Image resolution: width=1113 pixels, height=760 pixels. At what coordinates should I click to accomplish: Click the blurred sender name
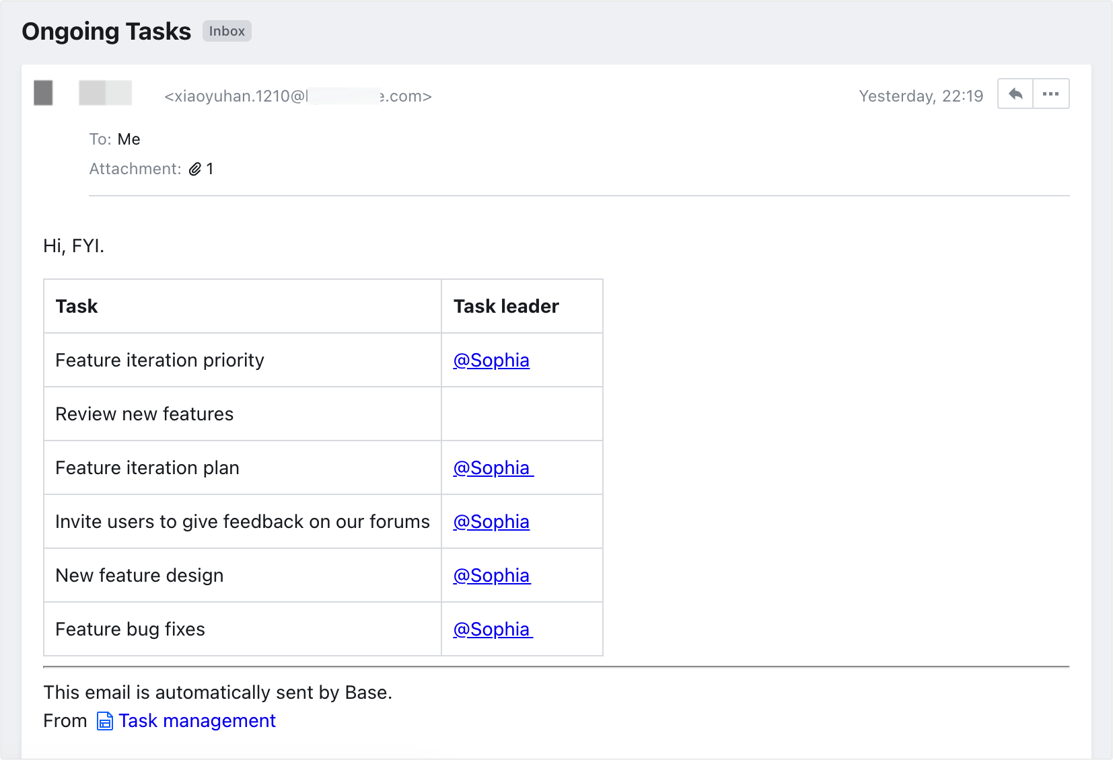(106, 93)
